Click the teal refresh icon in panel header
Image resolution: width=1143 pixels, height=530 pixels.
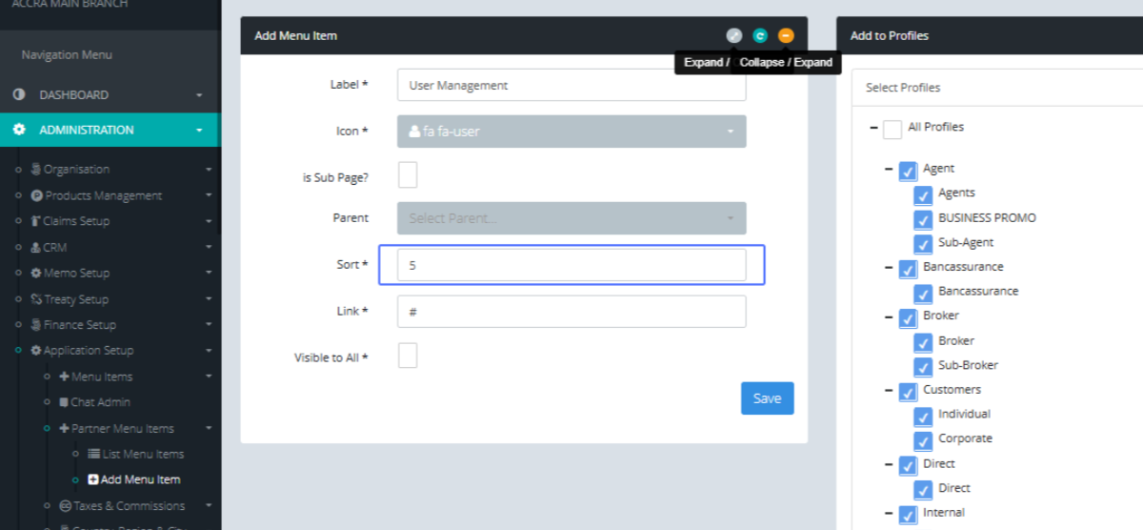[759, 35]
